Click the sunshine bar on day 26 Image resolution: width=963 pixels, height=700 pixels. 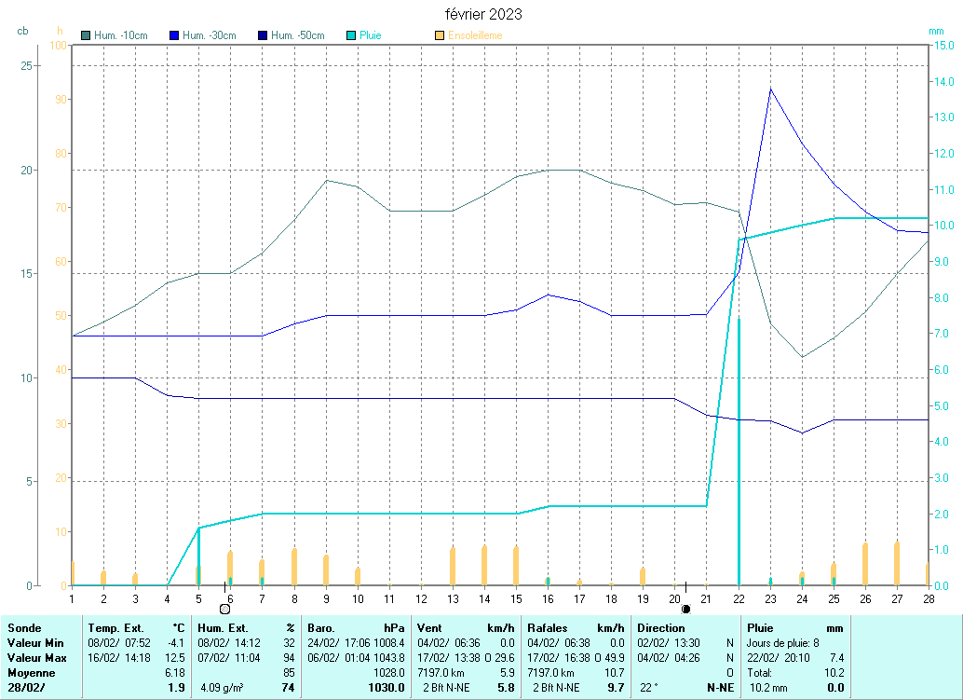tap(865, 563)
